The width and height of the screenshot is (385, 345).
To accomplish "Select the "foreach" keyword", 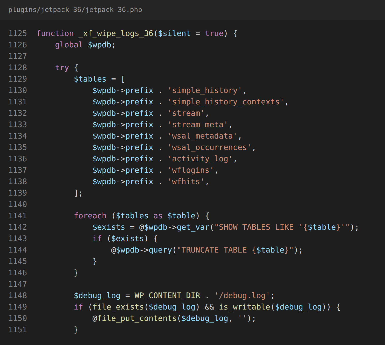I will coord(90,216).
